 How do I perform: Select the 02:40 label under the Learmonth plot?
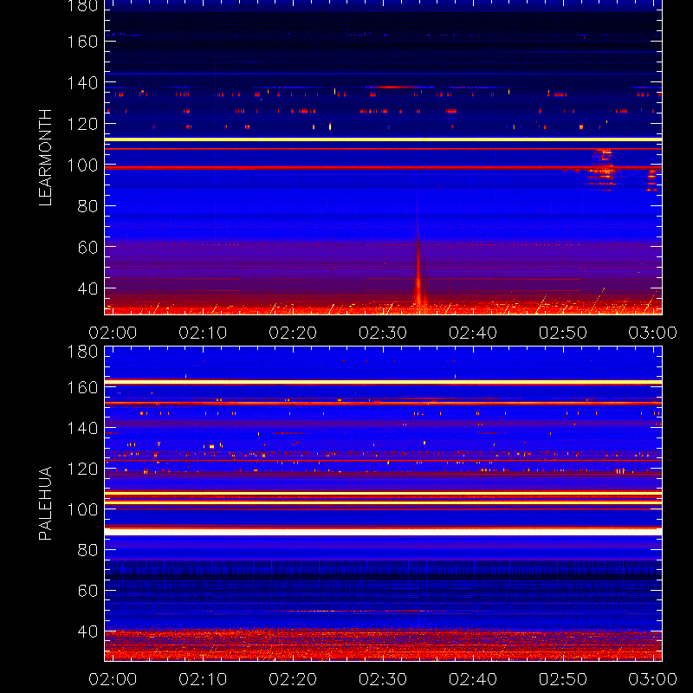[473, 333]
